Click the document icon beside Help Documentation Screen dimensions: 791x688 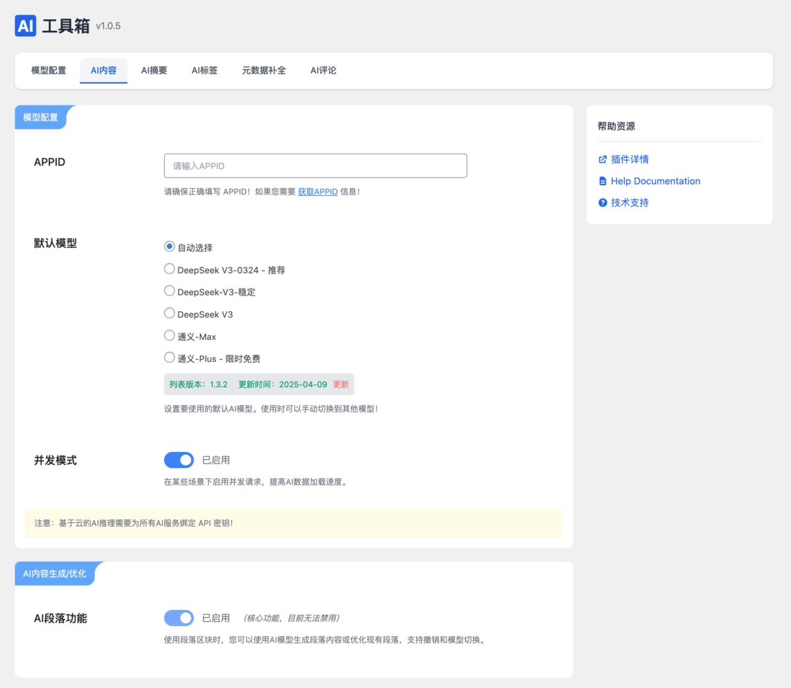[x=602, y=181]
